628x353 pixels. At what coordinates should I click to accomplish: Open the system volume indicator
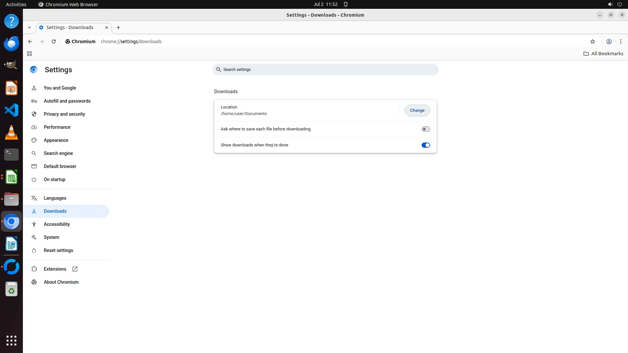(610, 4)
